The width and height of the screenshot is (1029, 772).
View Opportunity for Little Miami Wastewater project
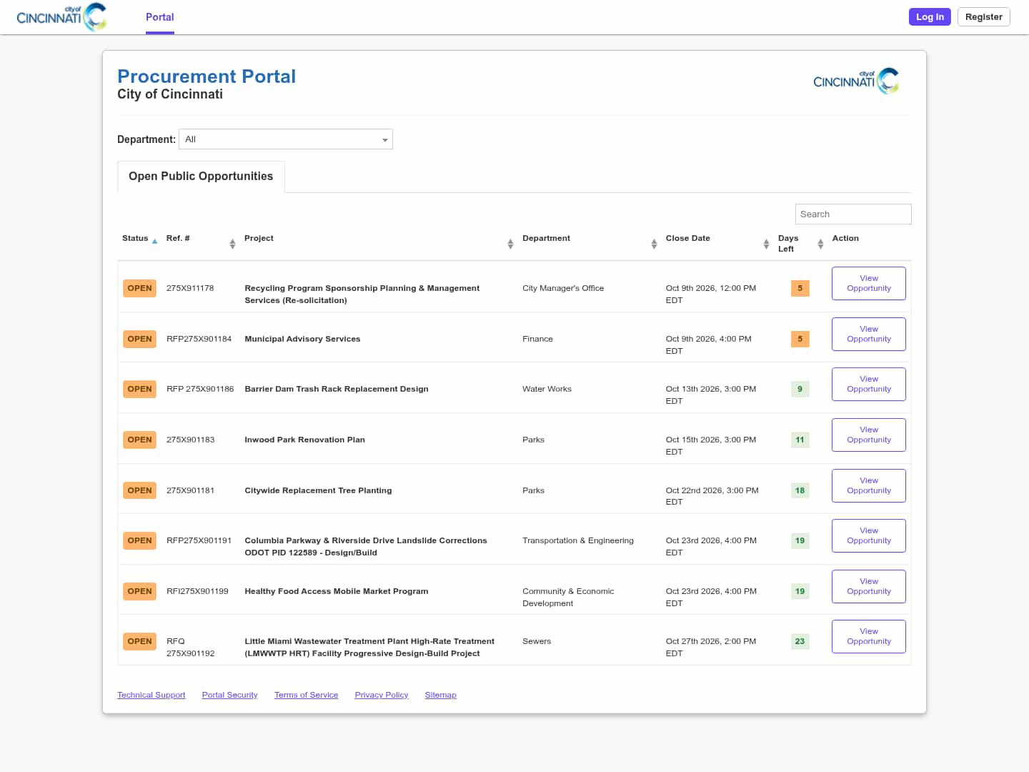(869, 637)
